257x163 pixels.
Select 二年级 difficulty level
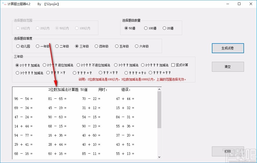(57, 46)
